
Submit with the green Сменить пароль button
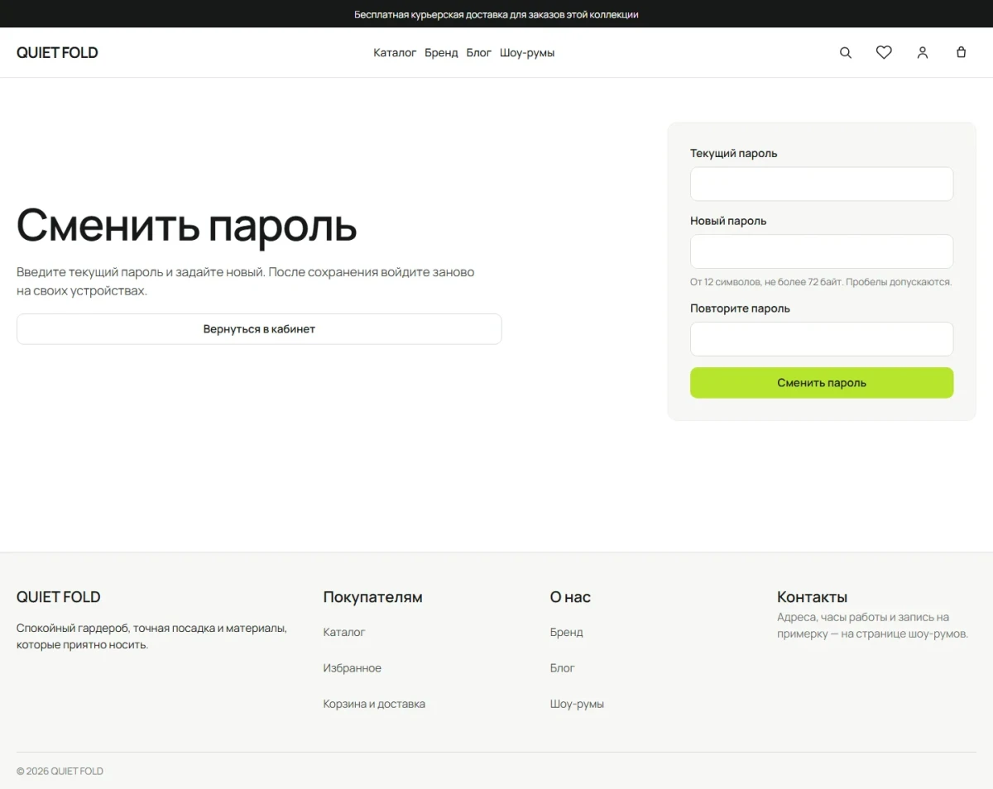click(x=822, y=383)
